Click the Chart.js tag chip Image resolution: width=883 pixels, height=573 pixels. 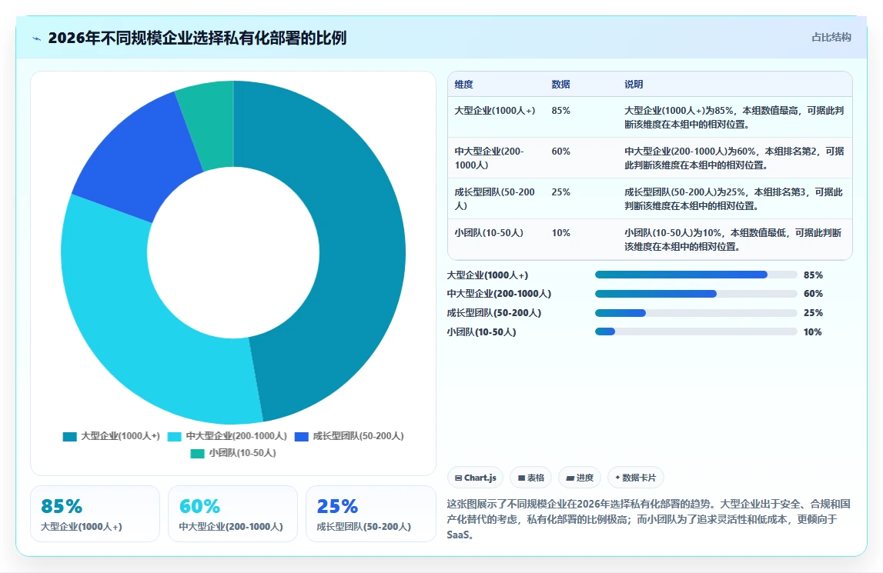pyautogui.click(x=475, y=478)
